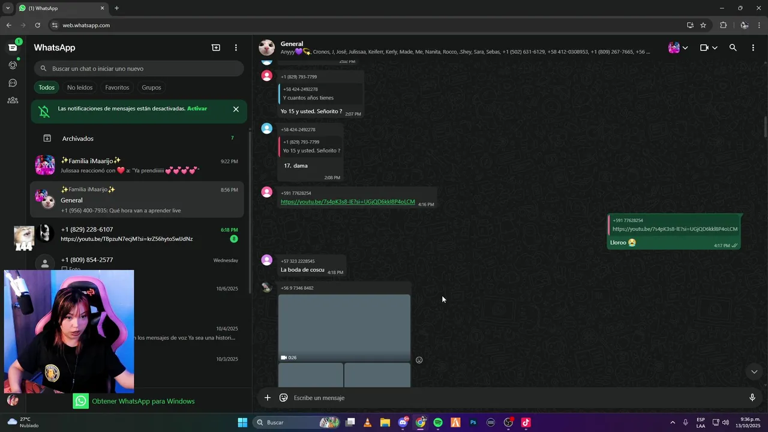This screenshot has width=768, height=432.
Task: React to video with emoji icon
Action: coord(419,360)
